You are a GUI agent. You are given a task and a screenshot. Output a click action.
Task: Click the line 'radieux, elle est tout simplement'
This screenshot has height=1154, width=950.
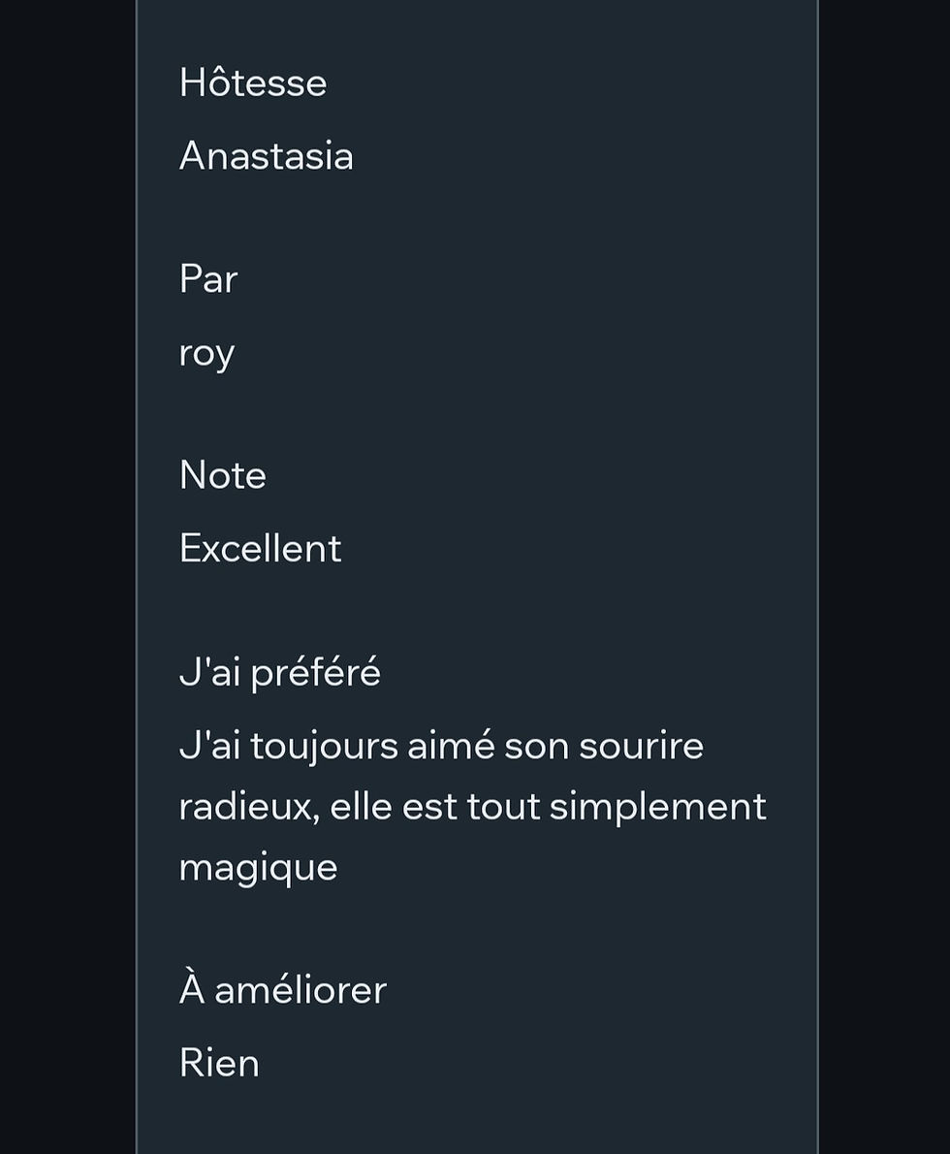tap(473, 807)
